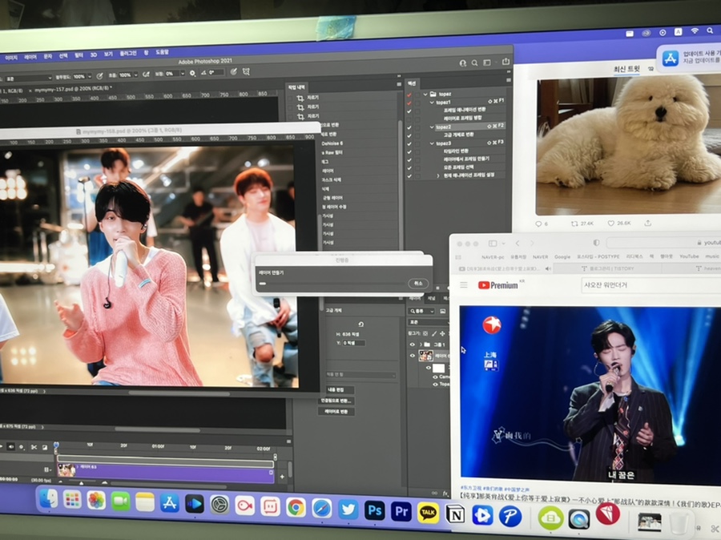
Task: Click the rotate reset icon in Properties panel
Action: coord(361,324)
